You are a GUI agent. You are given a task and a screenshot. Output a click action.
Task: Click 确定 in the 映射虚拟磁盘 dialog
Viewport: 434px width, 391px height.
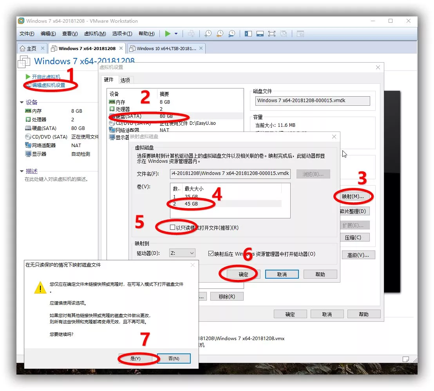pyautogui.click(x=243, y=274)
